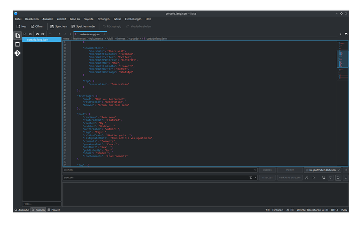Click the Speichern unter button
This screenshot has width=362, height=228.
pos(83,26)
